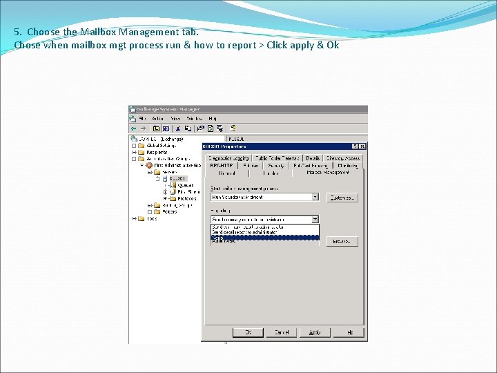Switch to the Public Folder Referrals tab

277,158
